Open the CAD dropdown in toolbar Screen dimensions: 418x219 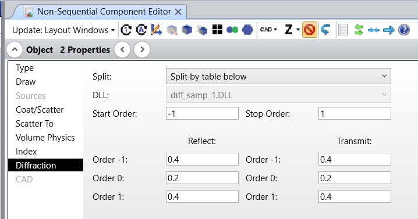268,30
